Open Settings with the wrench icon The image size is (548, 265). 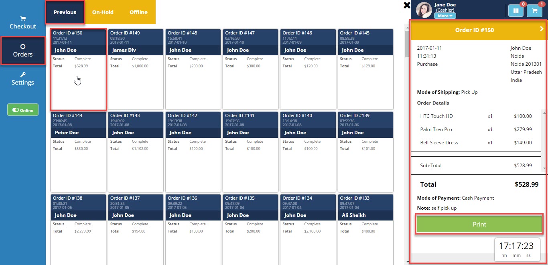click(23, 79)
